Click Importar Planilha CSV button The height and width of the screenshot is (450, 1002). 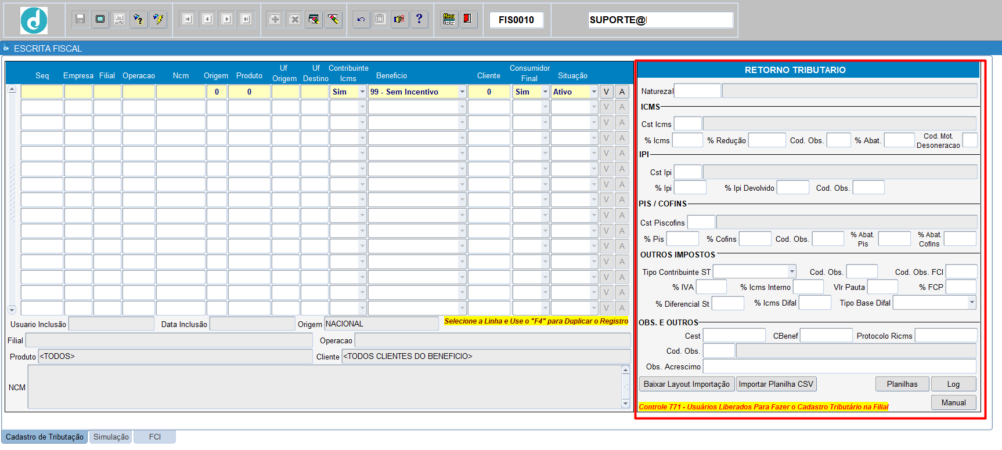click(x=776, y=384)
